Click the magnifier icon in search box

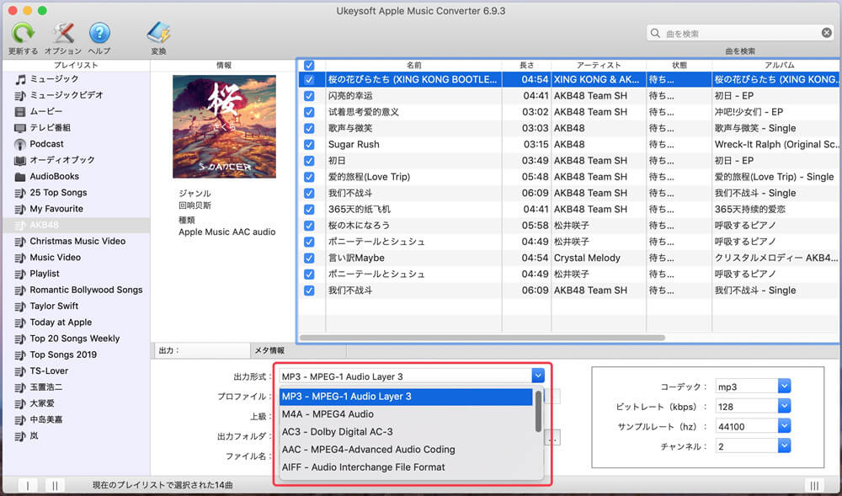(655, 34)
